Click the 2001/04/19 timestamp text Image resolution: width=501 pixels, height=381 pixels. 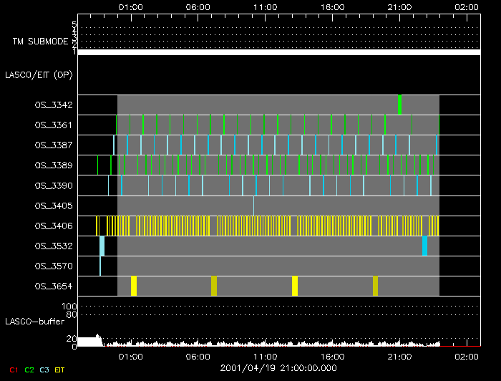click(x=278, y=367)
